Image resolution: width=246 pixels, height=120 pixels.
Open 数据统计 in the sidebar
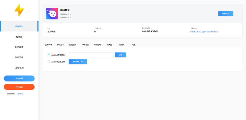(19, 26)
